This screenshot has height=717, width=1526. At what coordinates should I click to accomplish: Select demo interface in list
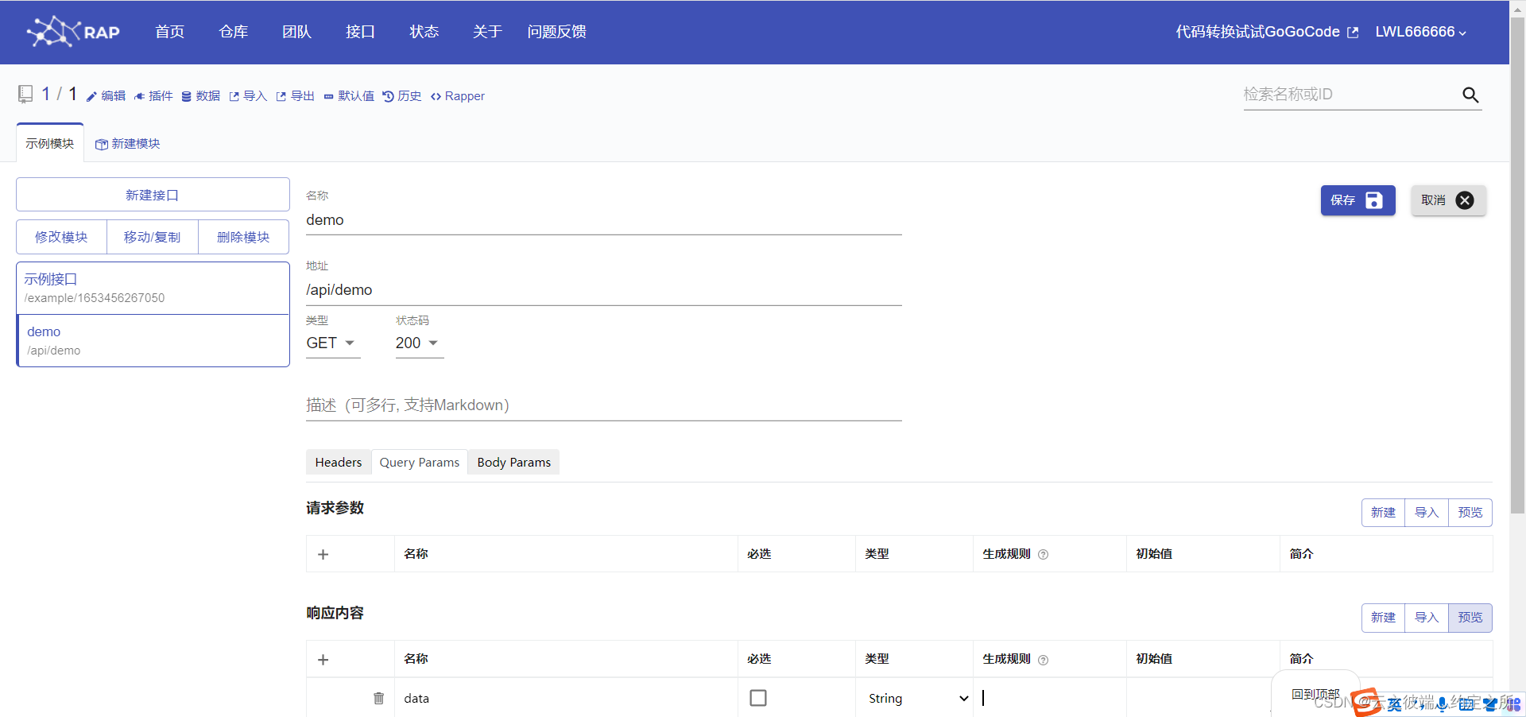tap(153, 340)
